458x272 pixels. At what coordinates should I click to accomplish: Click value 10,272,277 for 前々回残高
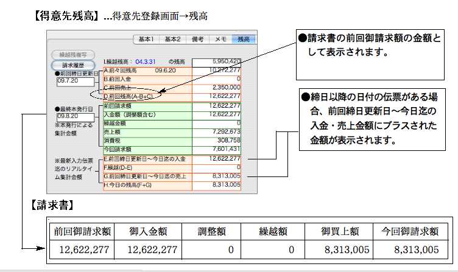tap(216, 71)
